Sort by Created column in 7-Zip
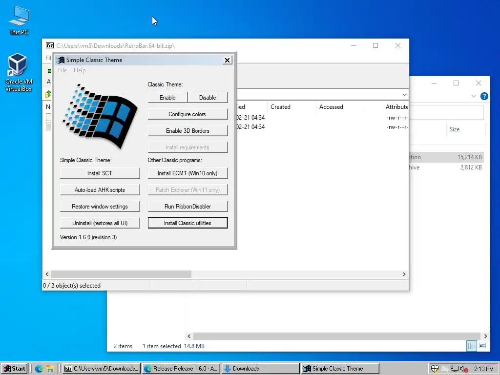The image size is (500, 375). (280, 107)
